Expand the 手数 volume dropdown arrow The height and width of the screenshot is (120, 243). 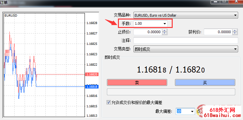click(165, 24)
